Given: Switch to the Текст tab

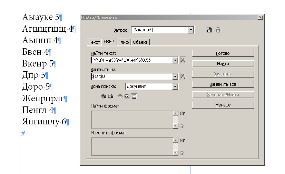Looking at the screenshot, I should point(94,42).
